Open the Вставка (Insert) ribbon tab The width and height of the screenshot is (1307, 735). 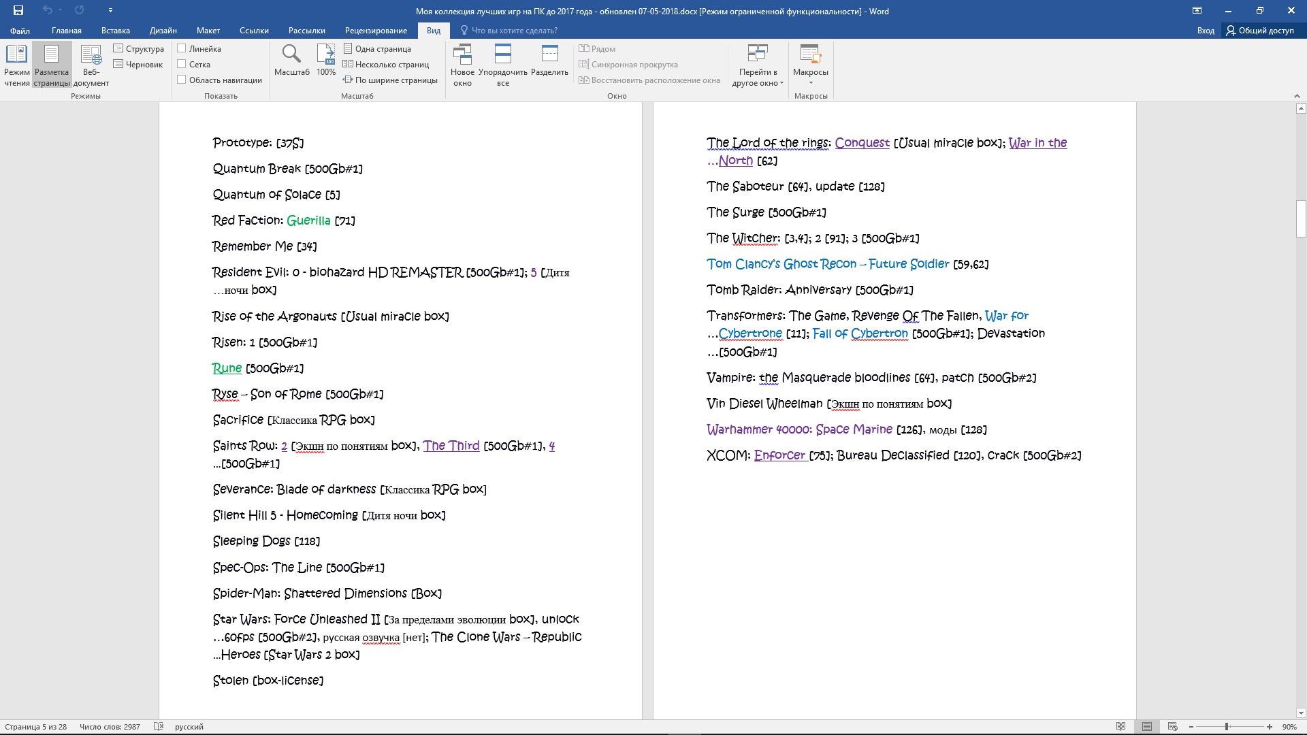[115, 31]
